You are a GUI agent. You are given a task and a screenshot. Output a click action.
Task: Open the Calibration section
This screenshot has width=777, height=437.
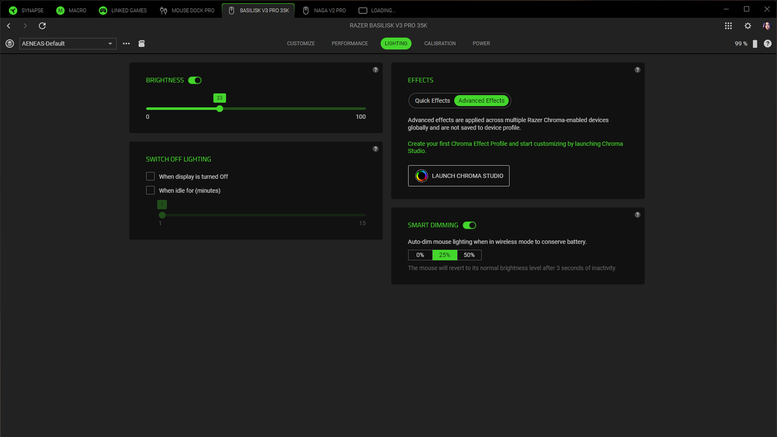[440, 44]
